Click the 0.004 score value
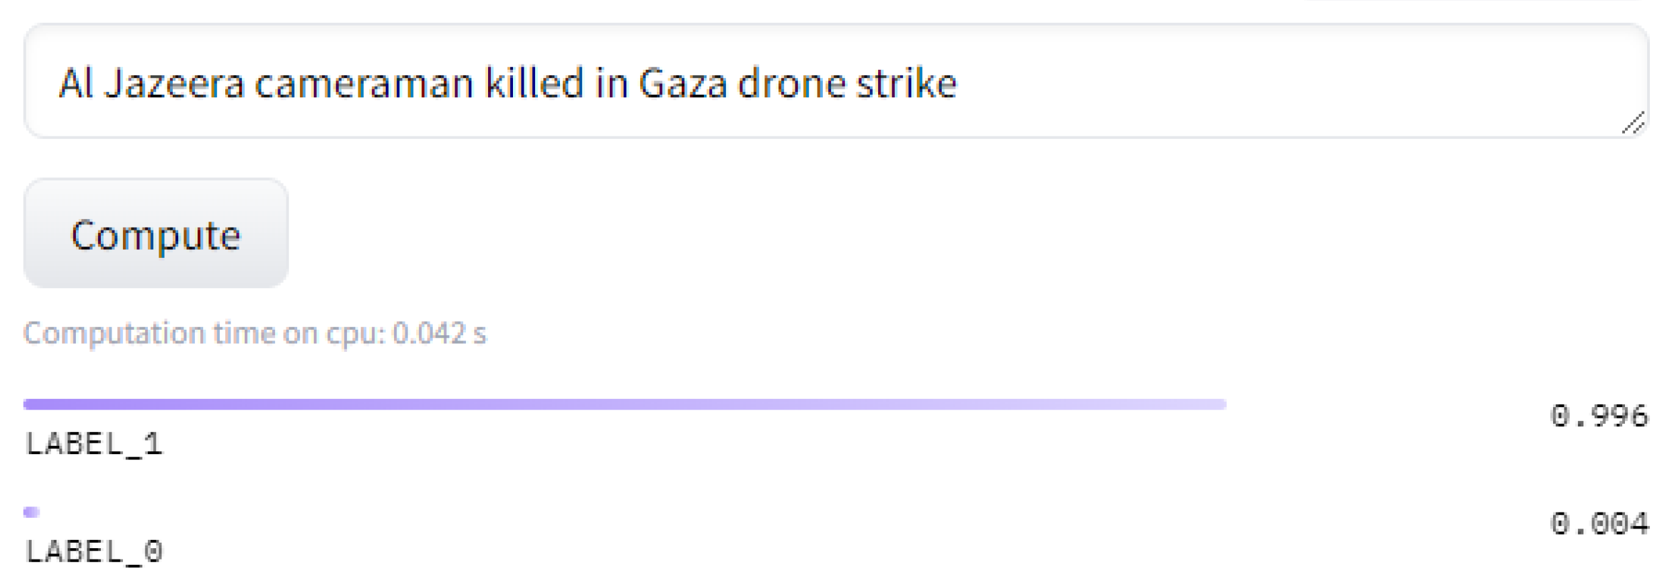 [1599, 524]
